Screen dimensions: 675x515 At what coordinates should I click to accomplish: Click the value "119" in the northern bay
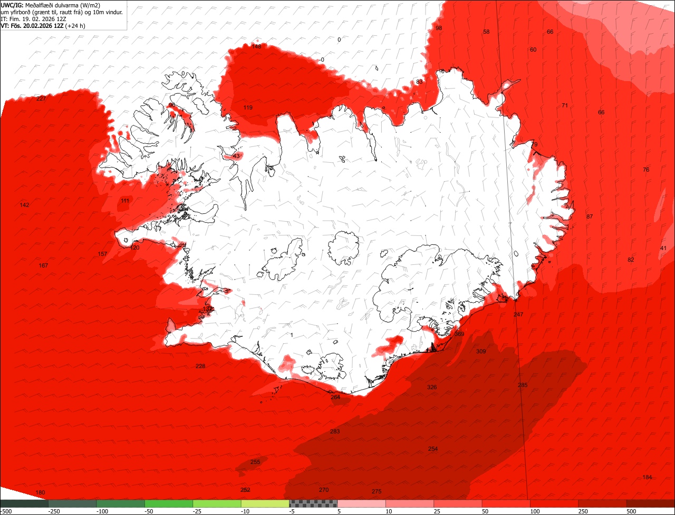click(248, 107)
